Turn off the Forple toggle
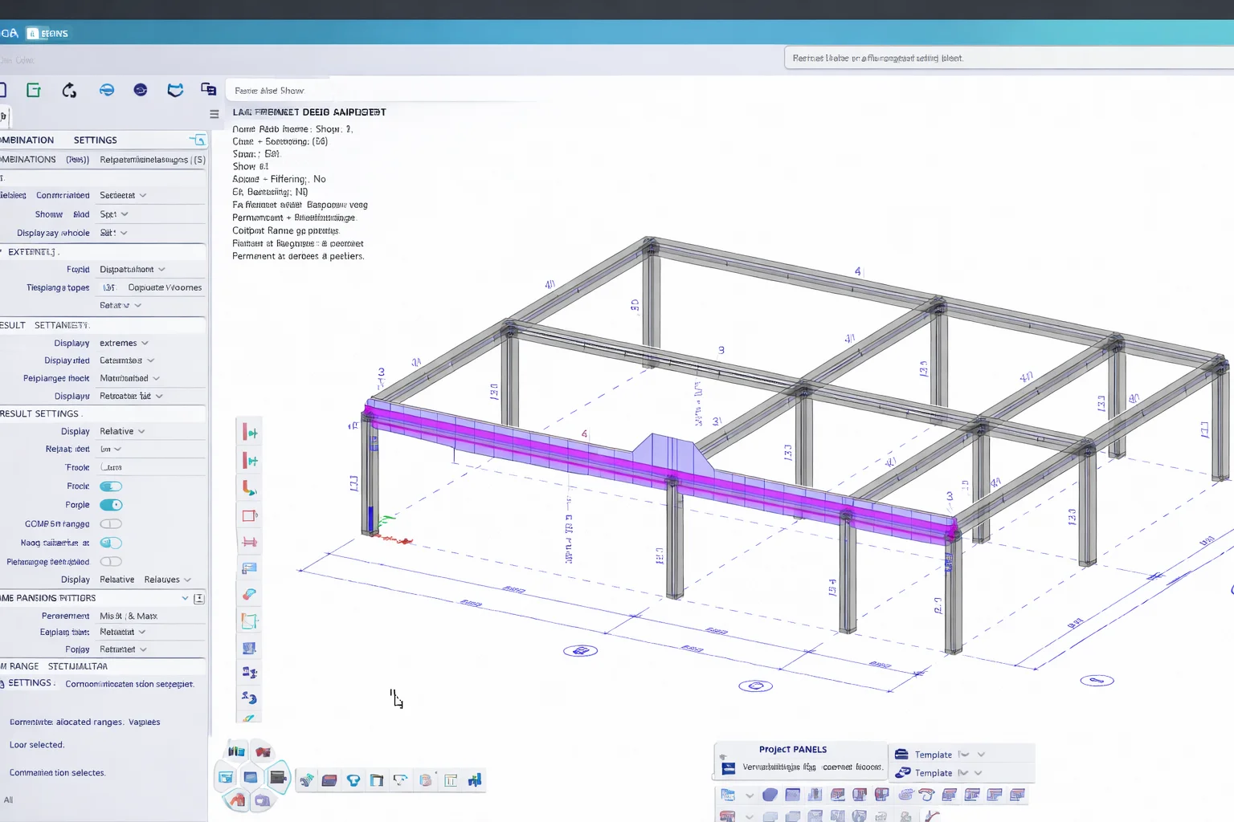Image resolution: width=1234 pixels, height=822 pixels. [111, 505]
